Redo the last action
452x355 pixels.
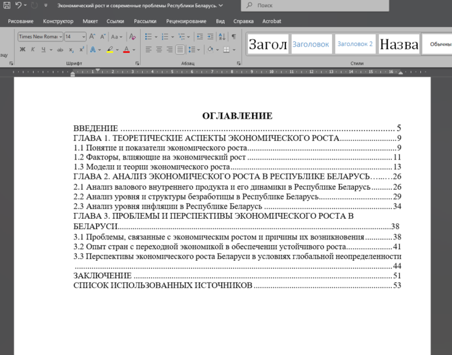click(x=34, y=5)
